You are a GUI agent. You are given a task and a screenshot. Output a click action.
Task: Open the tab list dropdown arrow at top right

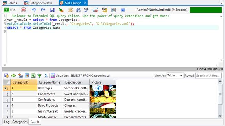point(222,3)
